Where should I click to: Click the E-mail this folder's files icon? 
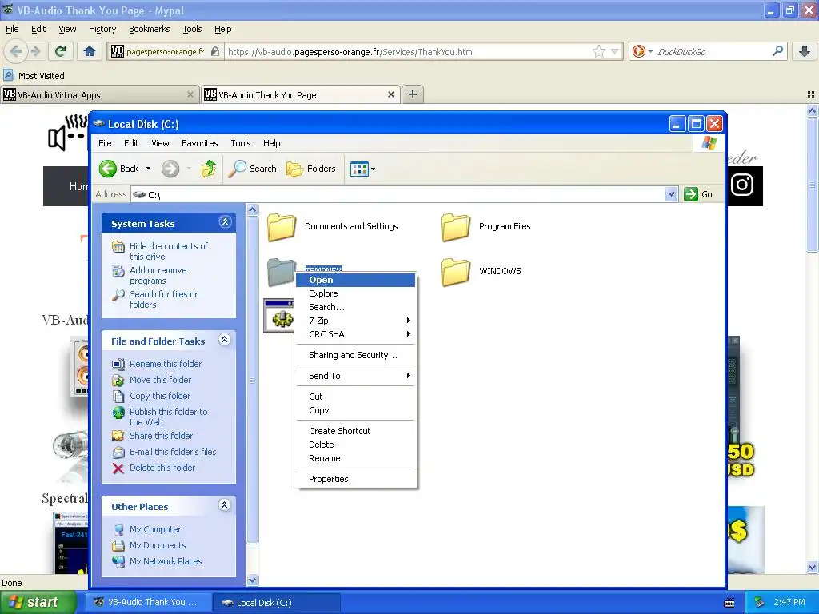(x=118, y=453)
